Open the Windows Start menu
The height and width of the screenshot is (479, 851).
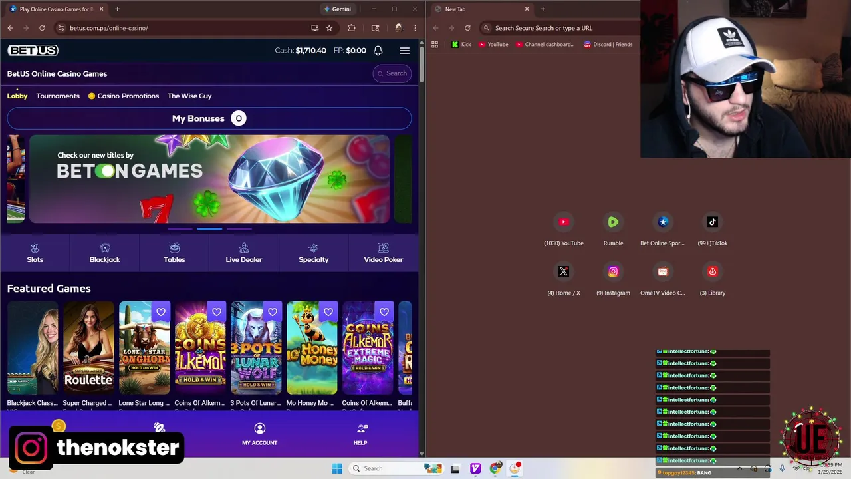[x=337, y=468]
